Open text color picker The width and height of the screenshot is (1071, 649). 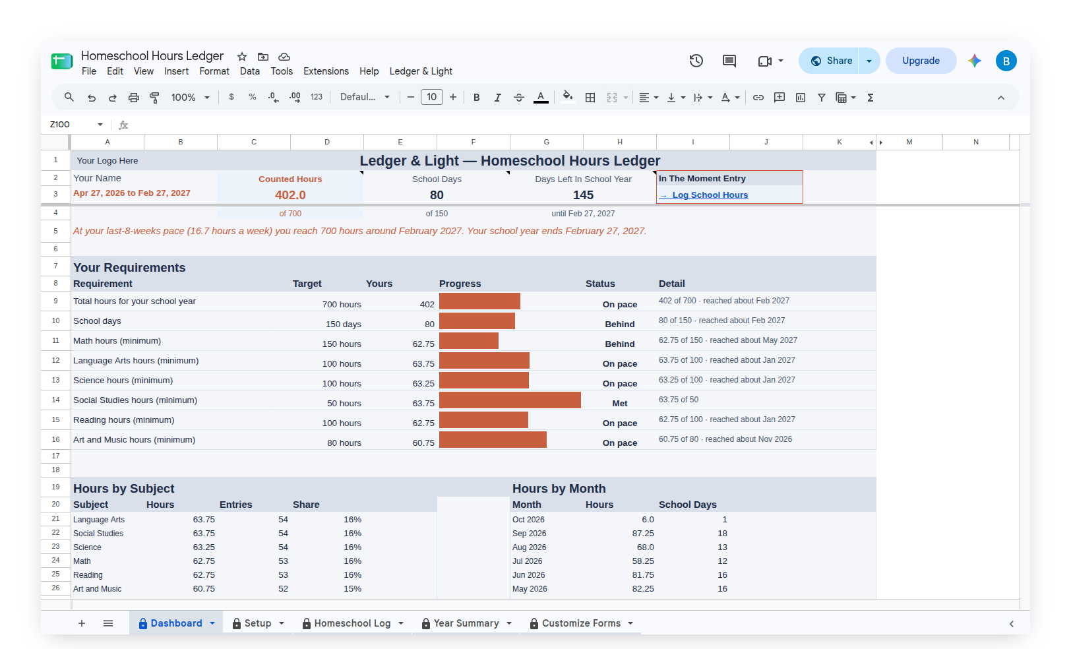(x=541, y=98)
